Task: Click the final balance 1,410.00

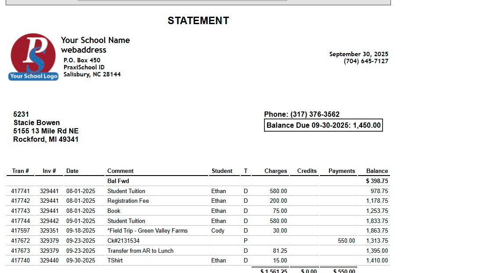Action: tap(377, 261)
